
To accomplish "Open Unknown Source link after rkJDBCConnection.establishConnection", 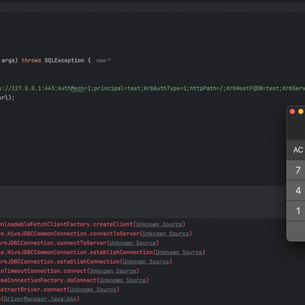I will click(x=146, y=261).
